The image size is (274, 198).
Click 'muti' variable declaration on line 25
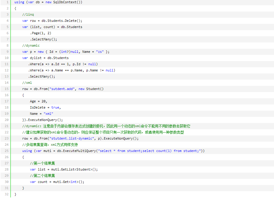point(47,151)
